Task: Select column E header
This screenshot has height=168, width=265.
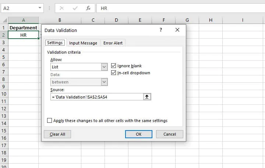Action: 140,20
